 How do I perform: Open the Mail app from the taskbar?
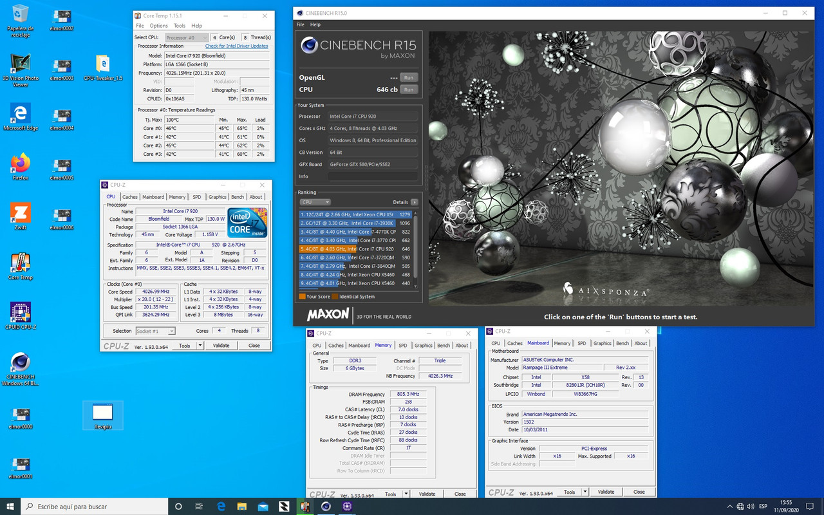point(263,506)
